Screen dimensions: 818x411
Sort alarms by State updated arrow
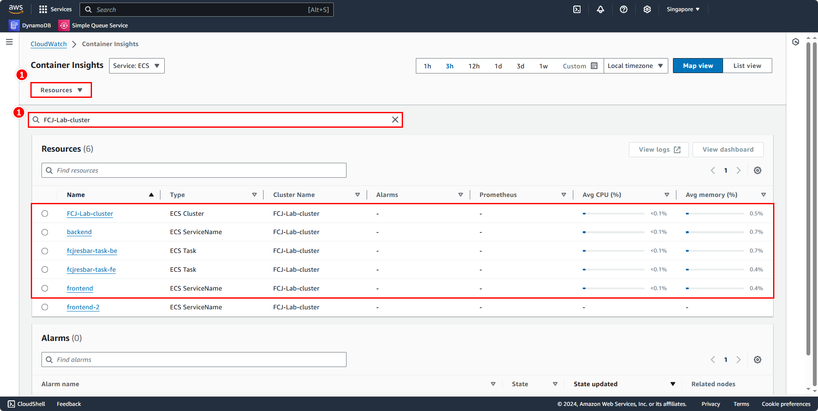[673, 384]
